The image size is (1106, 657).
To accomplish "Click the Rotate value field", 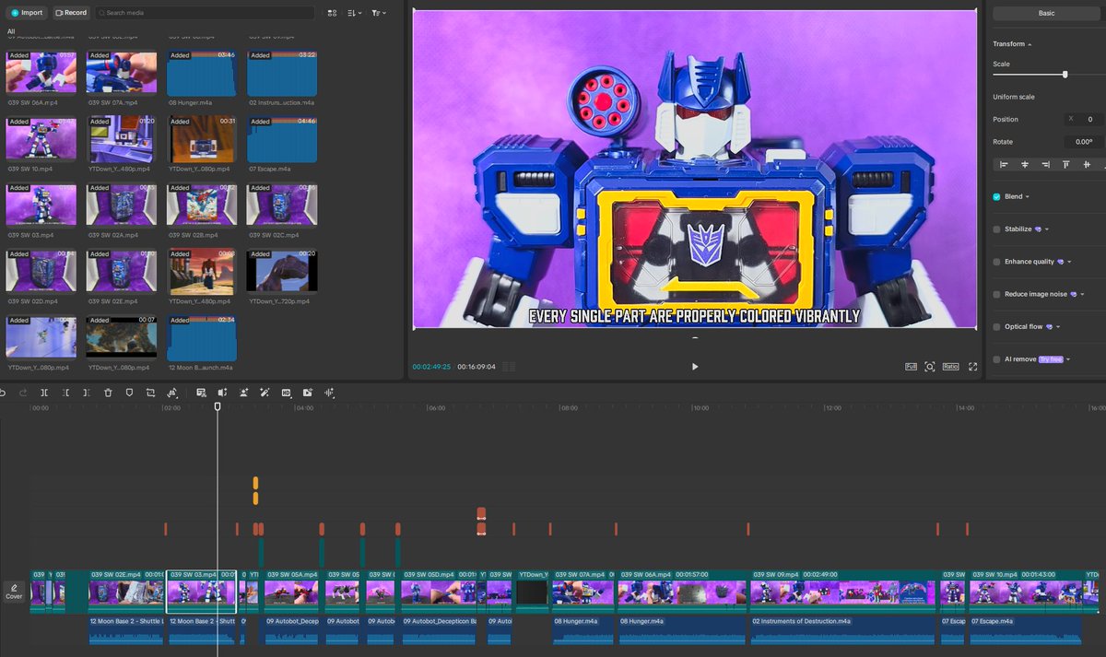I will click(1083, 142).
